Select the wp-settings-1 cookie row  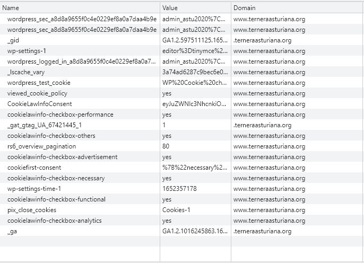tap(182, 51)
